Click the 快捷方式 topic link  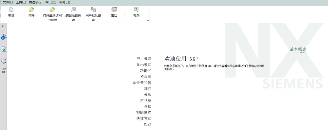(x=144, y=119)
